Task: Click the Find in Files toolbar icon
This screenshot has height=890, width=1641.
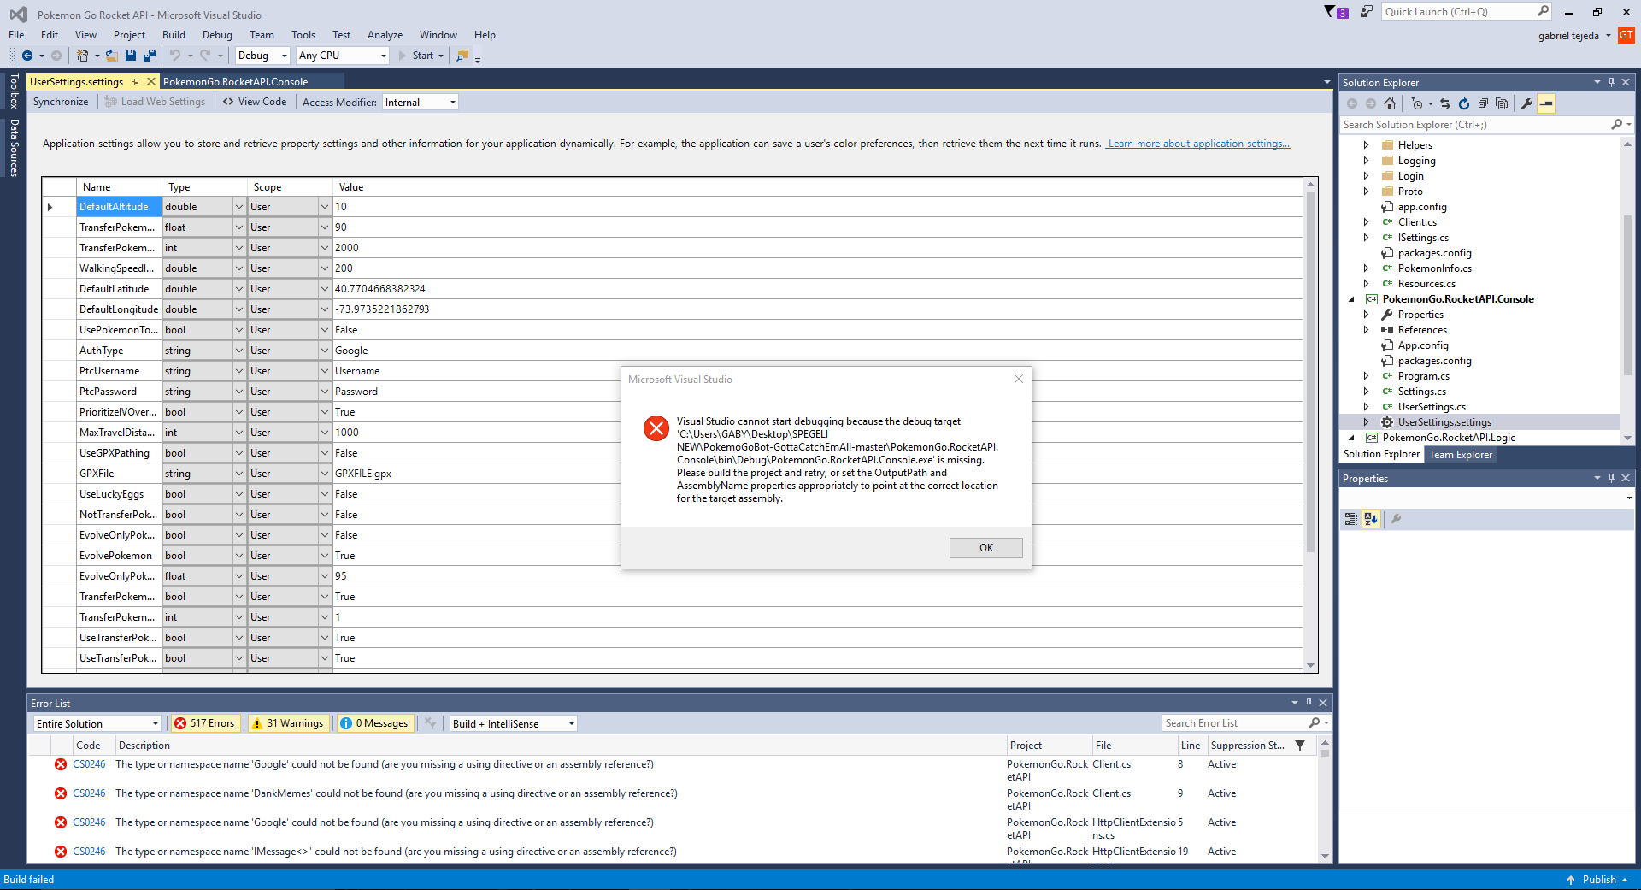Action: coord(462,56)
